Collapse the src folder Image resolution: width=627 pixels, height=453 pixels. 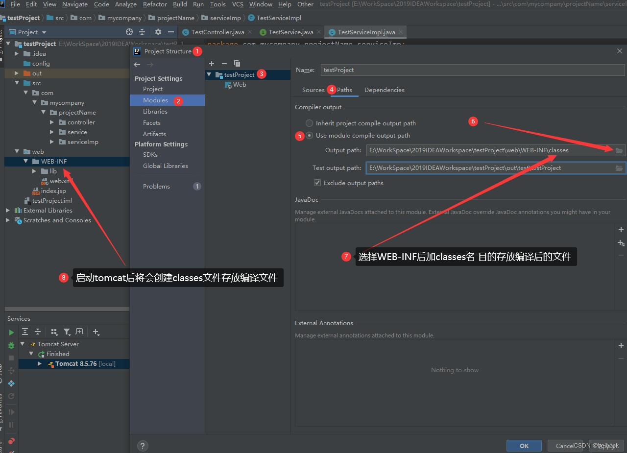(x=17, y=83)
